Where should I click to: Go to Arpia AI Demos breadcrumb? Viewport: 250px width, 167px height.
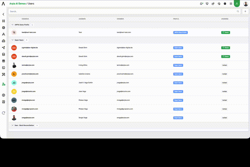17,4
